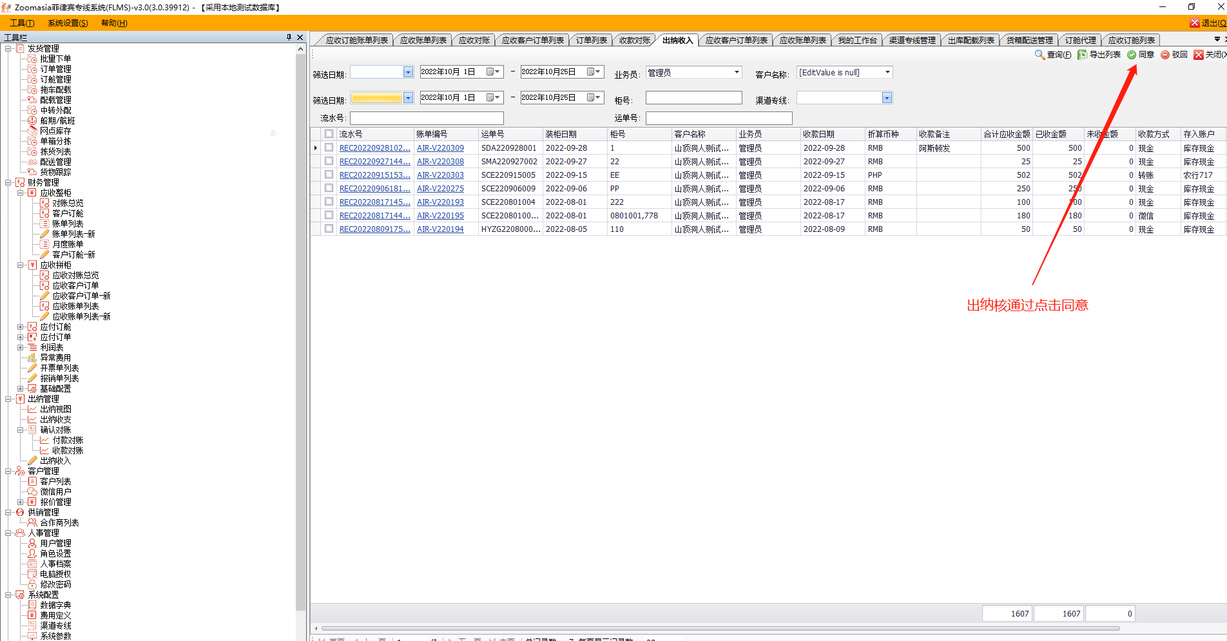Screen dimensions: 1227x641
Task: Open record link REC20220927144...
Action: [374, 162]
